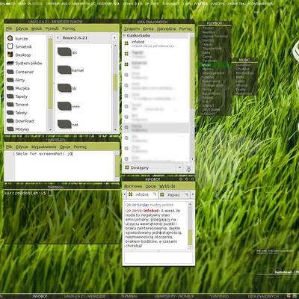Open Narzędzia menu in contact list window
299x299 pixels.
(166, 29)
